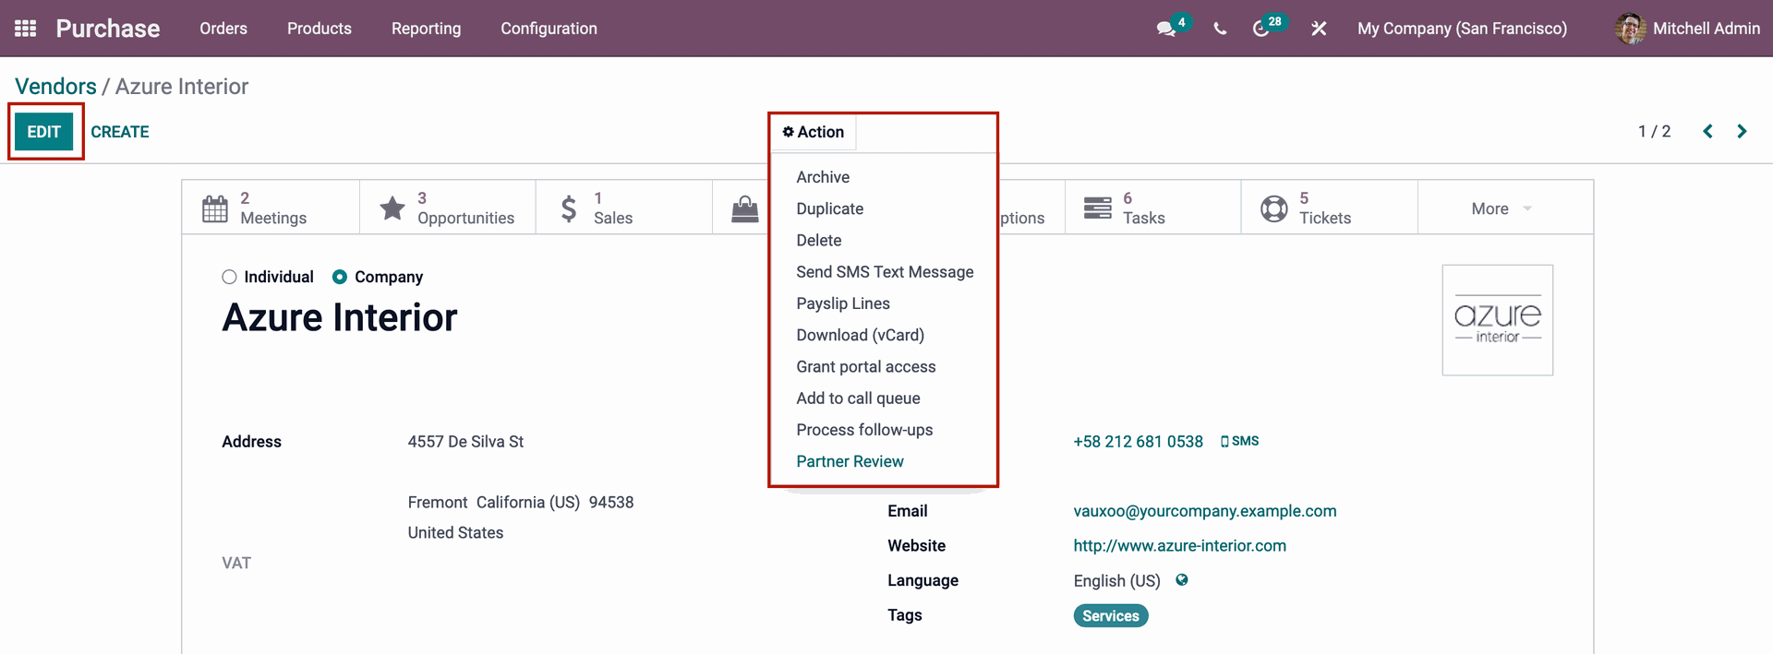Click Mitchell Admin avatar picture

tap(1630, 29)
